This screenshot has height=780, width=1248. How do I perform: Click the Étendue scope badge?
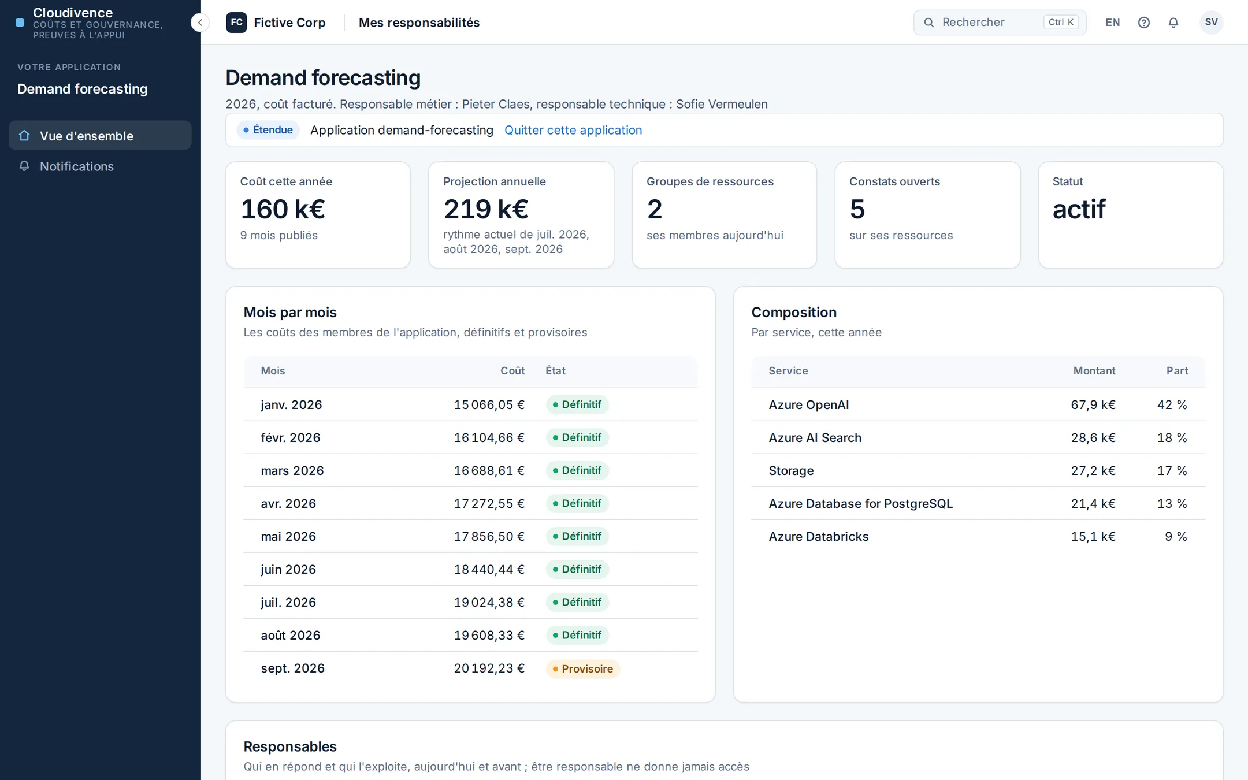point(268,130)
